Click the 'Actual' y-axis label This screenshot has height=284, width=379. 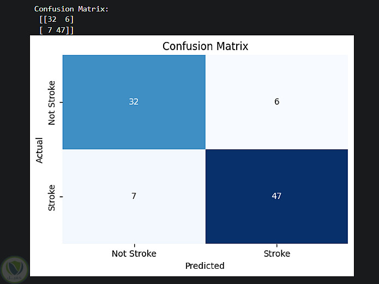(39, 149)
